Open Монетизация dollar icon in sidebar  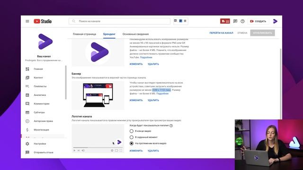pyautogui.click(x=27, y=130)
